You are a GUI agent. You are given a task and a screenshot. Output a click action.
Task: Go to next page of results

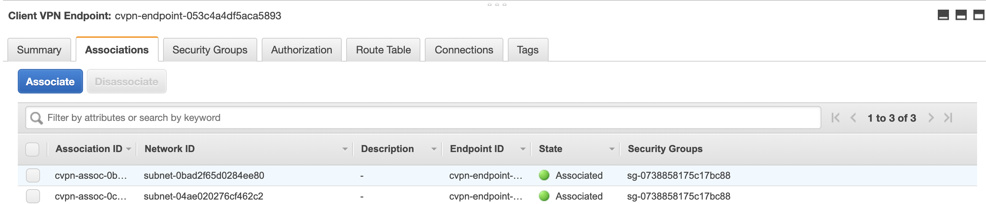pos(931,118)
